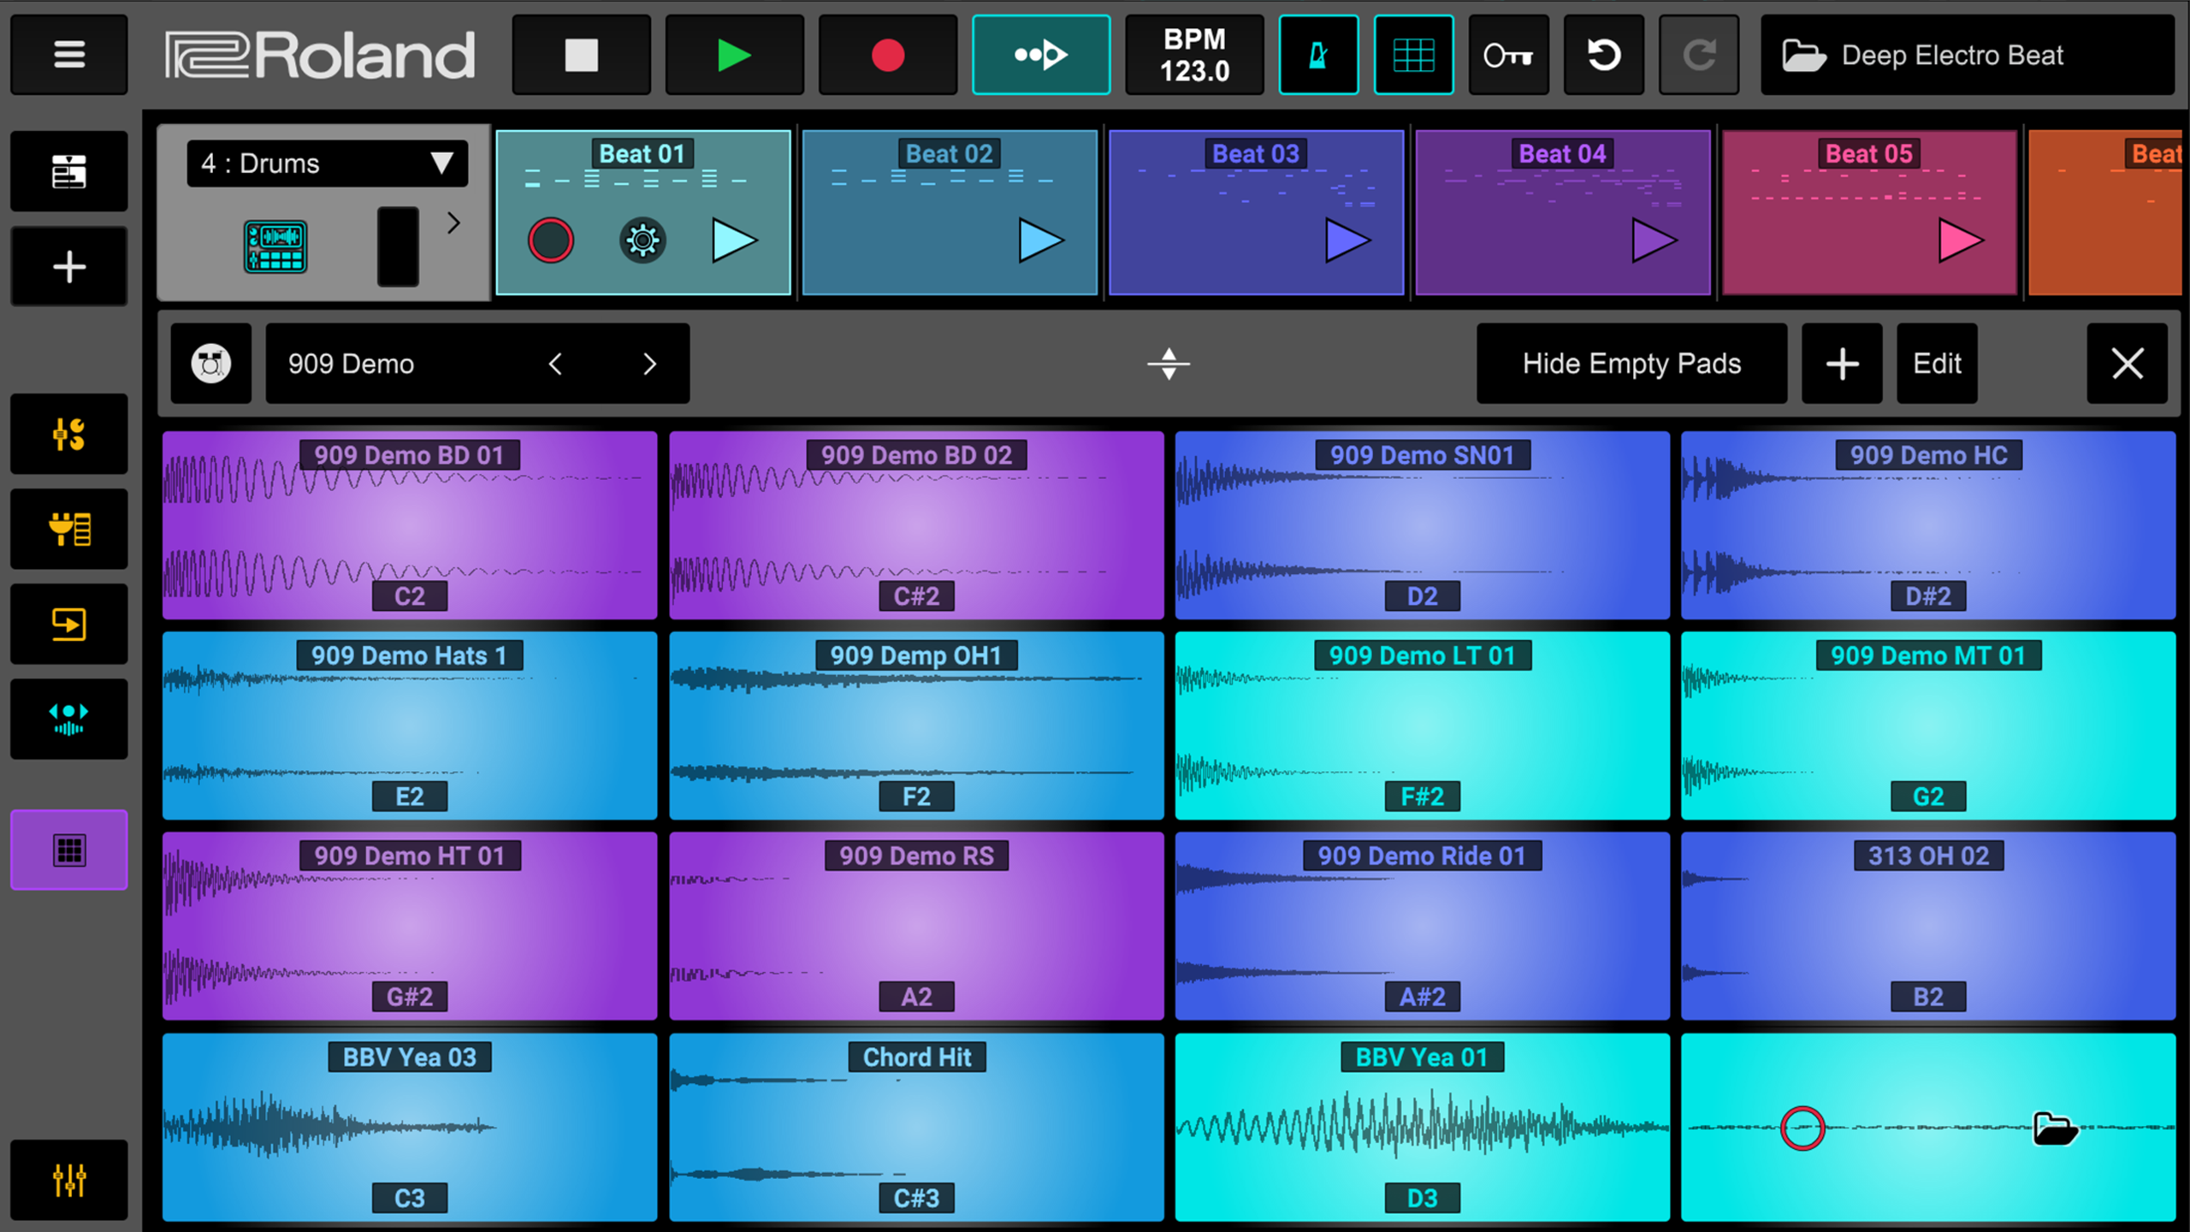This screenshot has height=1232, width=2190.
Task: Trigger the 313 OH 02 pad
Action: click(x=1928, y=926)
